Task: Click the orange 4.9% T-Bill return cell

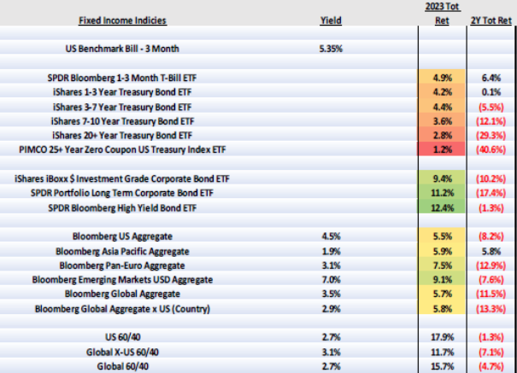Action: 443,77
